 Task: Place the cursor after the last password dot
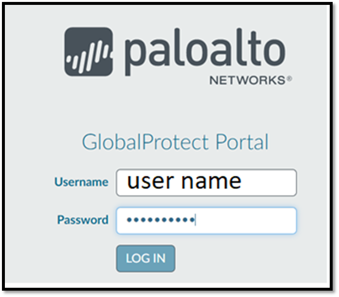(195, 220)
